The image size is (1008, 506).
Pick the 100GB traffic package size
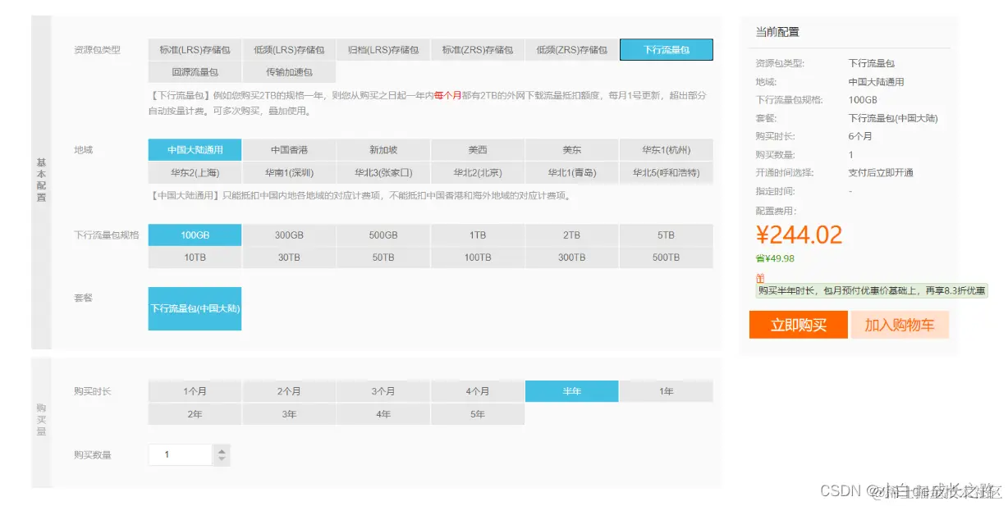click(x=195, y=235)
